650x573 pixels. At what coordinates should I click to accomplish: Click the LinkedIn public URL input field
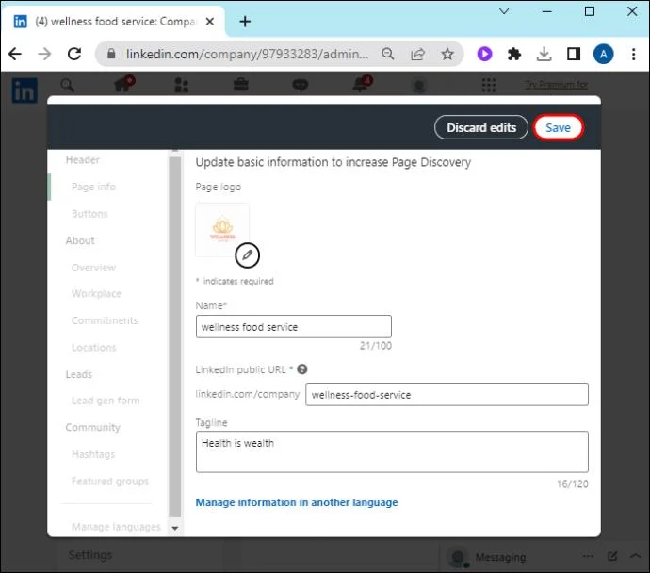447,394
